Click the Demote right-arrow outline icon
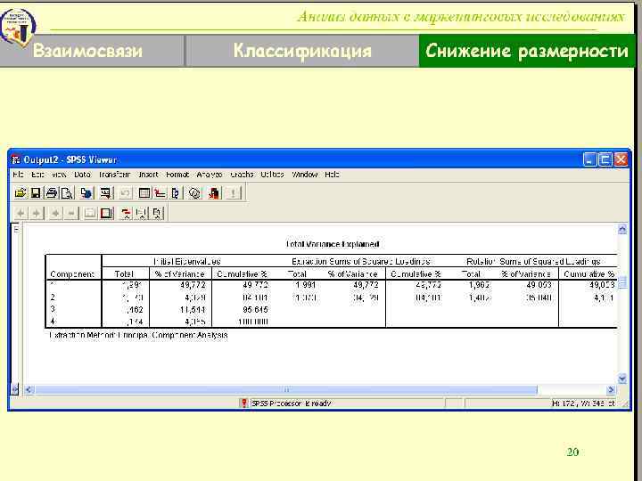This screenshot has width=642, height=481. (x=36, y=213)
